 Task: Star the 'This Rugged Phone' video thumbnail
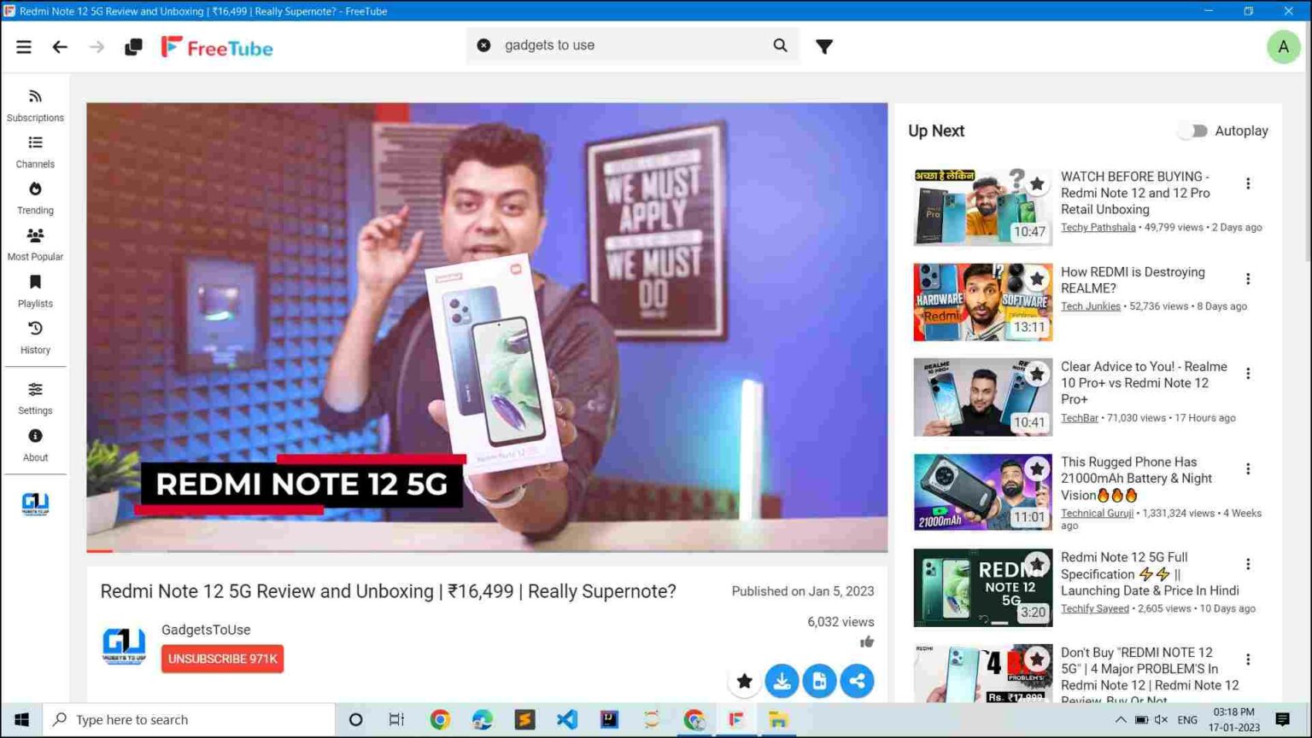(x=1037, y=469)
